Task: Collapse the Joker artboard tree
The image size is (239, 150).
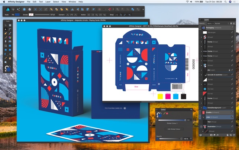Action: [x=200, y=117]
